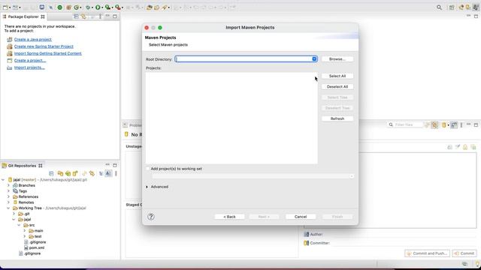The width and height of the screenshot is (481, 270).
Task: Click the Cancel button
Action: click(301, 217)
